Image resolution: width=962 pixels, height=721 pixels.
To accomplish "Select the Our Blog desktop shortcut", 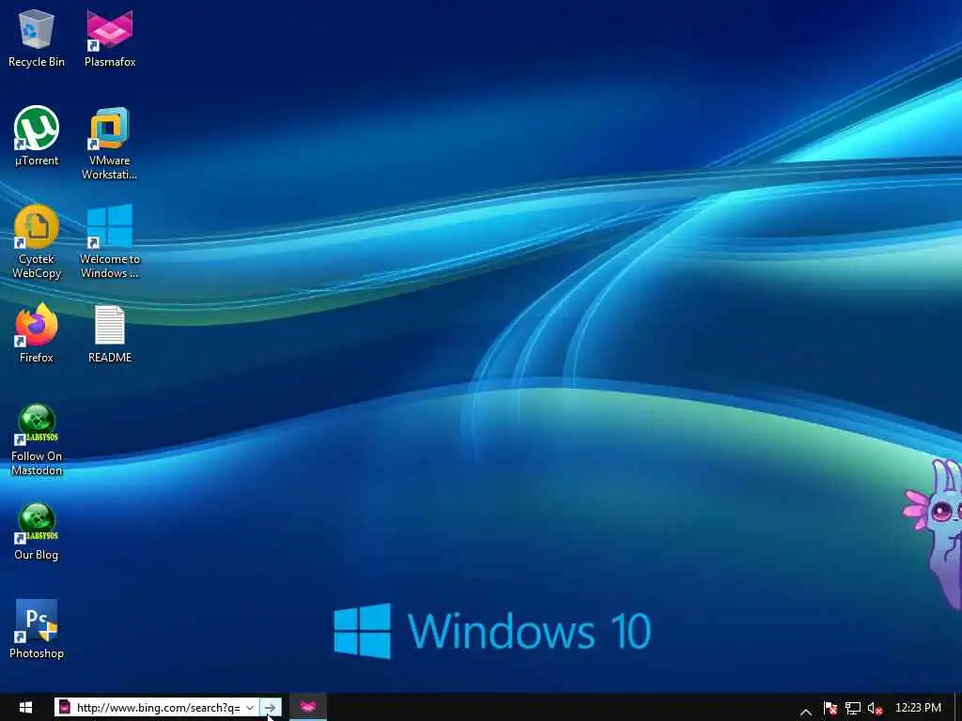I will click(37, 532).
